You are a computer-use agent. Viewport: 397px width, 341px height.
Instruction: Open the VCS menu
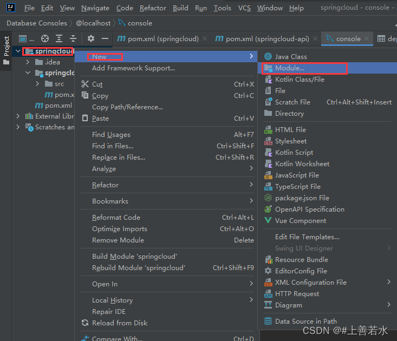coord(244,8)
